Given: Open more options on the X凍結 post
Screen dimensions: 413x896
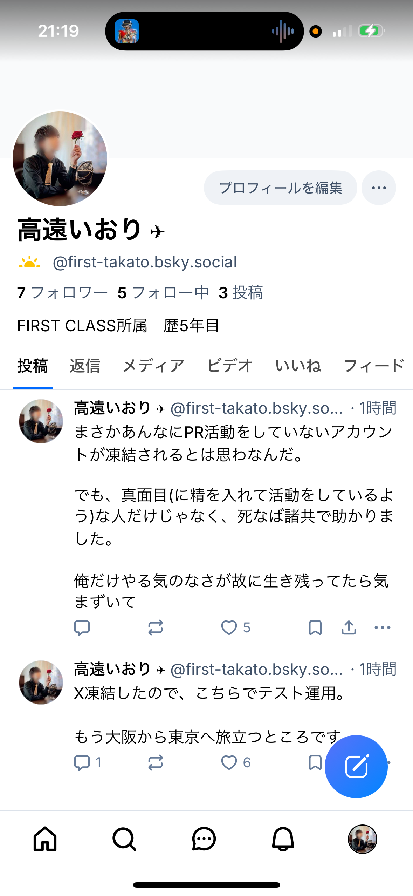Looking at the screenshot, I should [389, 762].
